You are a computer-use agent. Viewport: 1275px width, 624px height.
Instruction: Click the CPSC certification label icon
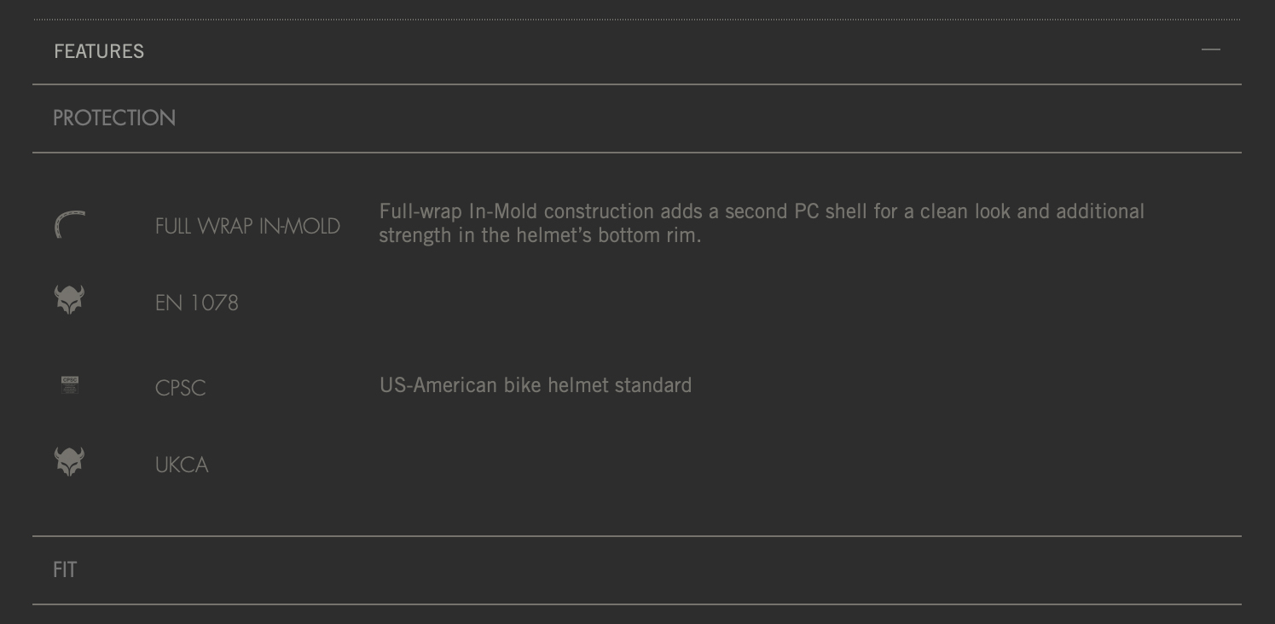pos(70,384)
